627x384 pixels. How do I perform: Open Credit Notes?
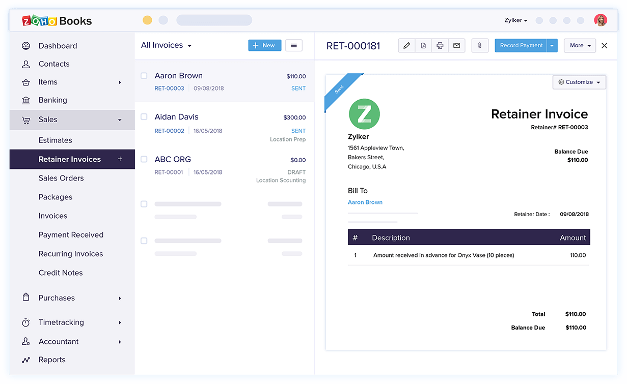[61, 273]
